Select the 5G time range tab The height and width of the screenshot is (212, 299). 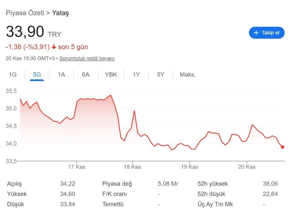(37, 75)
